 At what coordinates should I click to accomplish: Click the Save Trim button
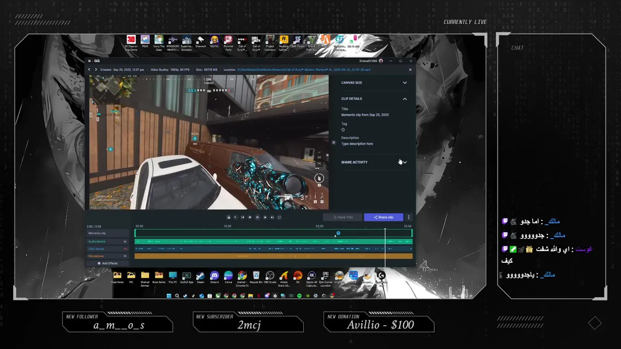click(x=343, y=217)
